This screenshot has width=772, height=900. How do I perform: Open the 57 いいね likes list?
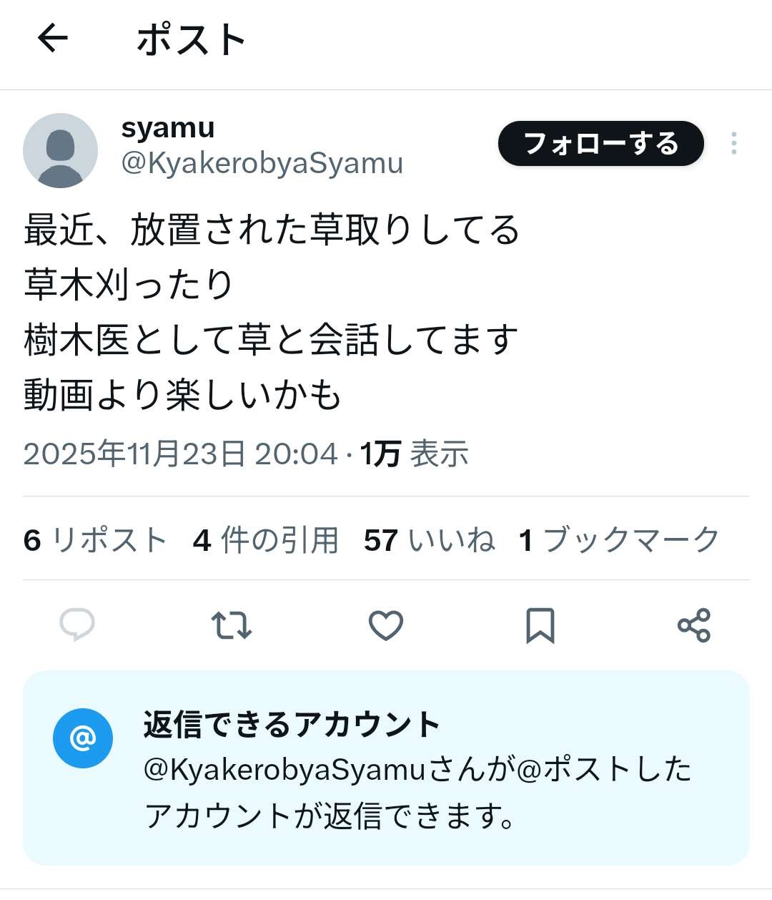pyautogui.click(x=429, y=540)
